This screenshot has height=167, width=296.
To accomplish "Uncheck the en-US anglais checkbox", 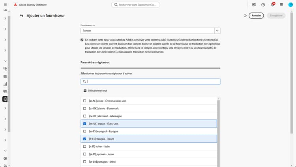I will pyautogui.click(x=84, y=123).
